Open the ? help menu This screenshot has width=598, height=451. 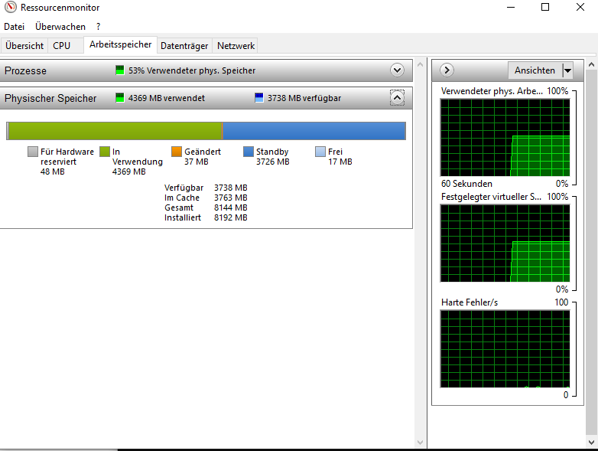coord(99,27)
